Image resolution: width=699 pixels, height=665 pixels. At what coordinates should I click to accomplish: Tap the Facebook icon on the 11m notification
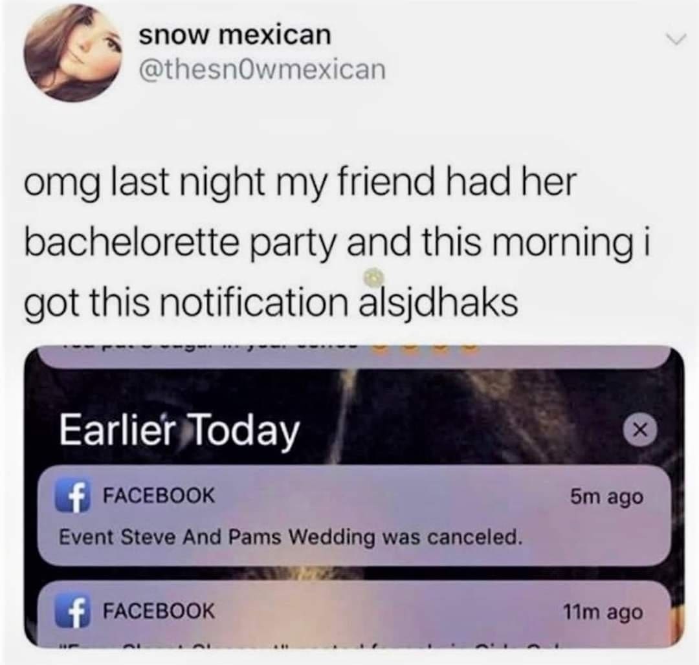73,611
